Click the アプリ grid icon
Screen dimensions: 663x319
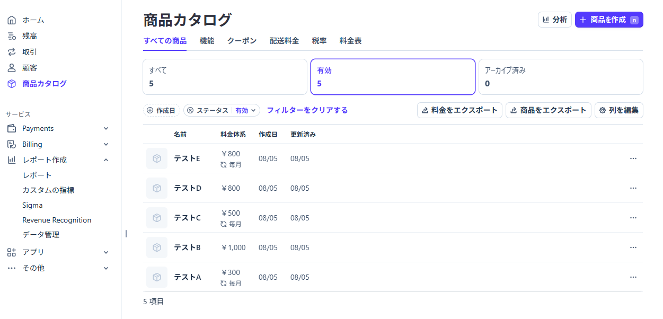pyautogui.click(x=11, y=252)
